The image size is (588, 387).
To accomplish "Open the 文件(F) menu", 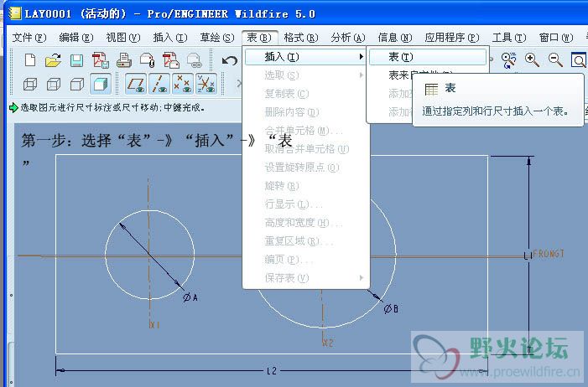I will [29, 38].
